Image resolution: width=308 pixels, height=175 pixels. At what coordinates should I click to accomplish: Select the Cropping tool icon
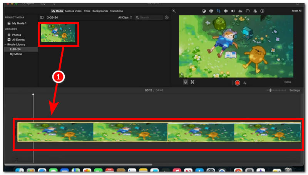(x=218, y=11)
